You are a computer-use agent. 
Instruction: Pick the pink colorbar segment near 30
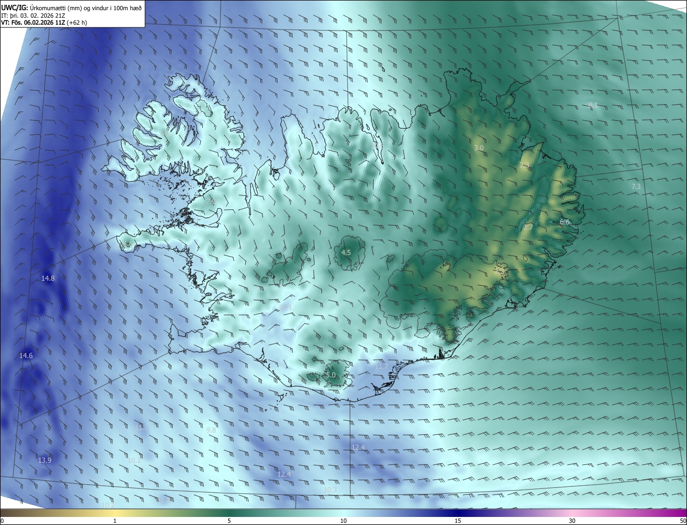point(572,513)
